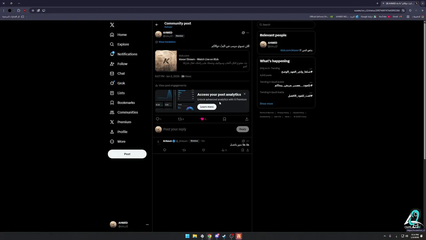Click Grok icon on Arkoun's reply
Screen dimensions: 426x240
(x=243, y=141)
